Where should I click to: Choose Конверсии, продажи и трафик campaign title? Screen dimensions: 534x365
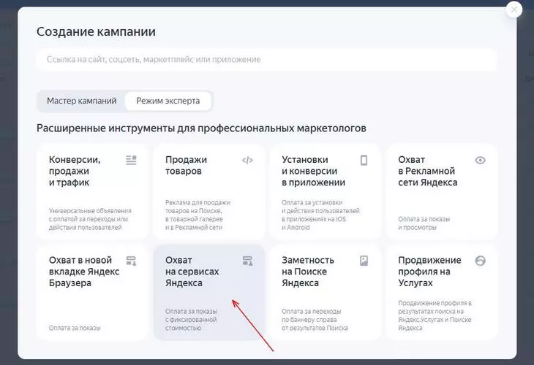(75, 171)
